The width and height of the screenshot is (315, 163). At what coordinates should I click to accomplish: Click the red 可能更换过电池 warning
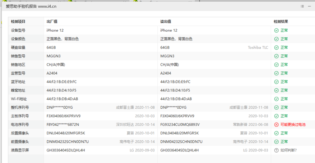click(293, 125)
